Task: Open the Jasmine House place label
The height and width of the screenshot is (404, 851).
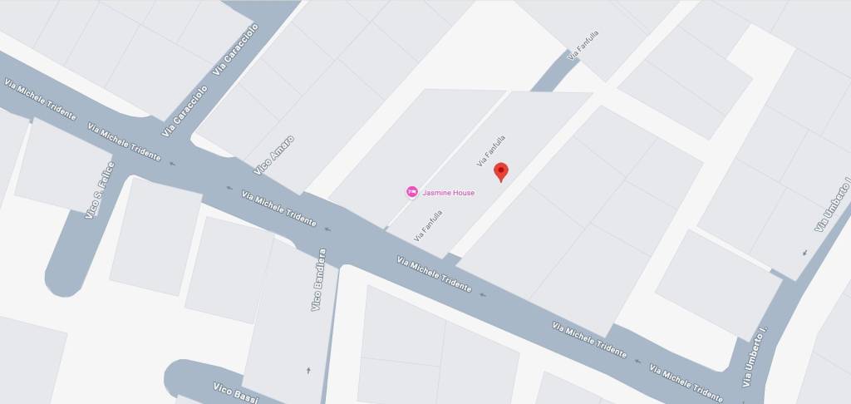Action: point(448,193)
